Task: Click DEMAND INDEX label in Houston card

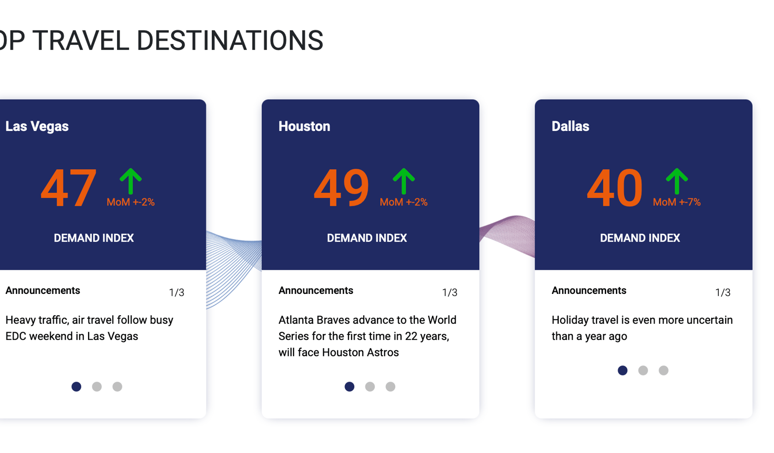Action: tap(367, 238)
